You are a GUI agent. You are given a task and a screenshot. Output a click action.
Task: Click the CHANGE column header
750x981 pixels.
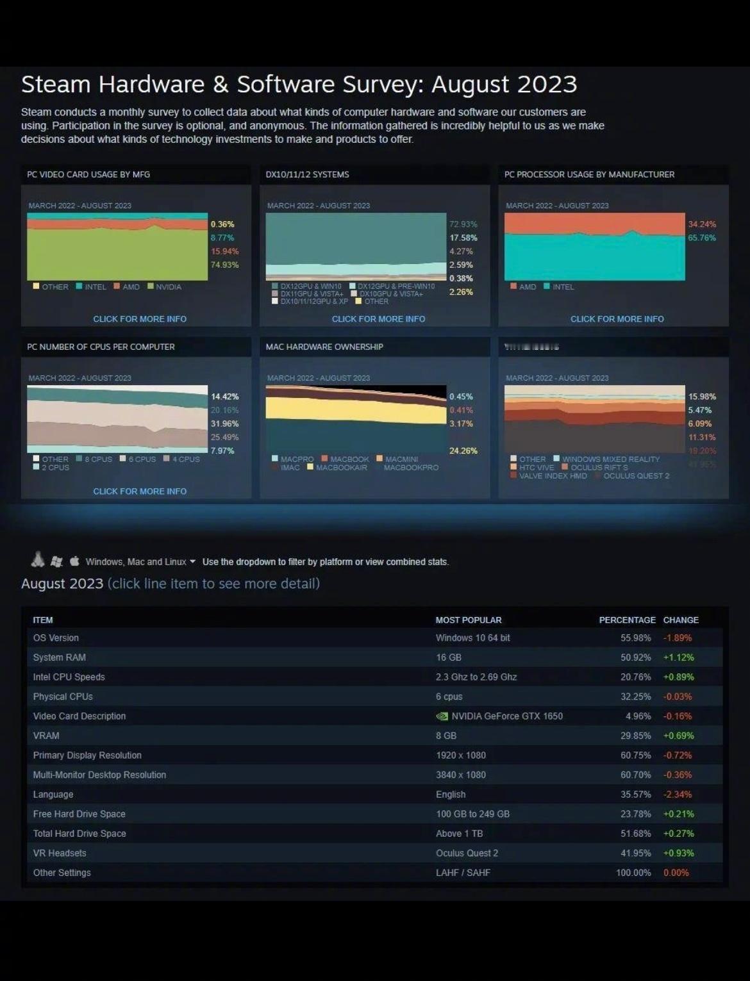681,620
